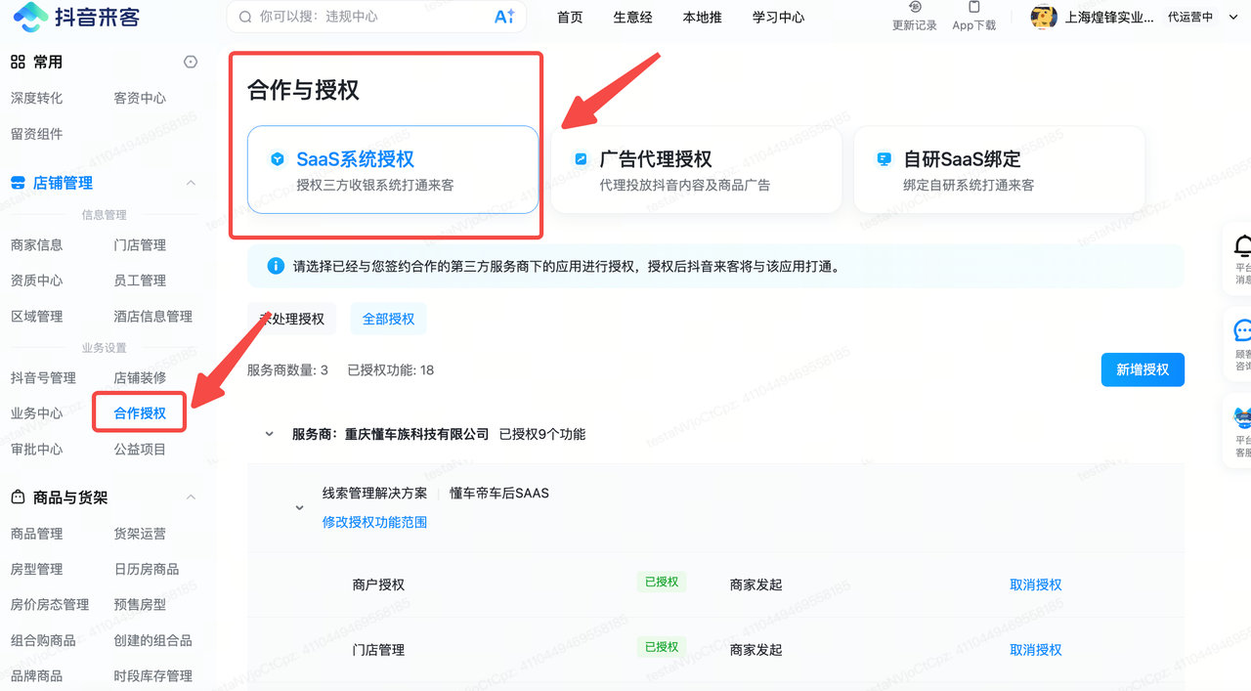This screenshot has width=1251, height=691.
Task: Click the 新增授权 button
Action: (x=1143, y=369)
